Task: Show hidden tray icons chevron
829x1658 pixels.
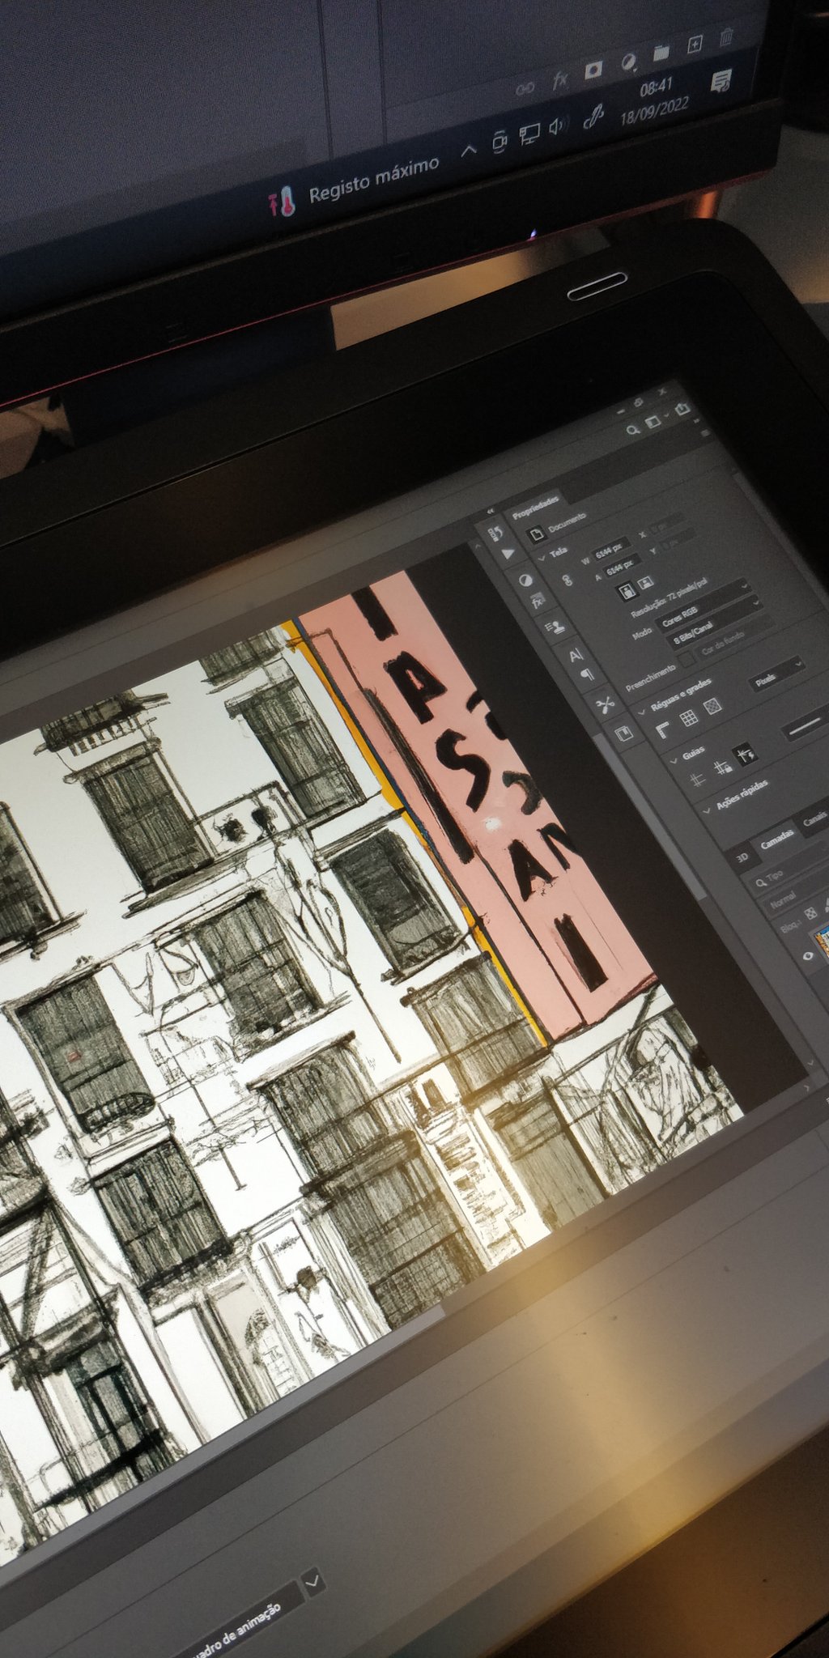Action: [x=468, y=150]
